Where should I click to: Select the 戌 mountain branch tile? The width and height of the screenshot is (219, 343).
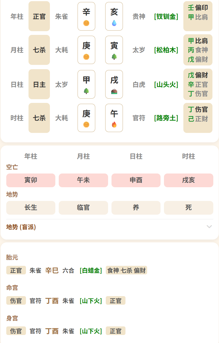[x=114, y=84]
